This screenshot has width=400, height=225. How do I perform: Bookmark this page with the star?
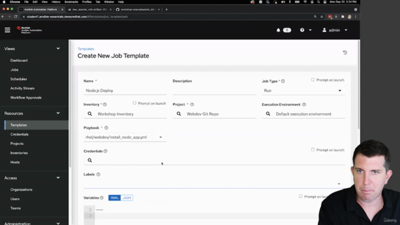pos(322,17)
